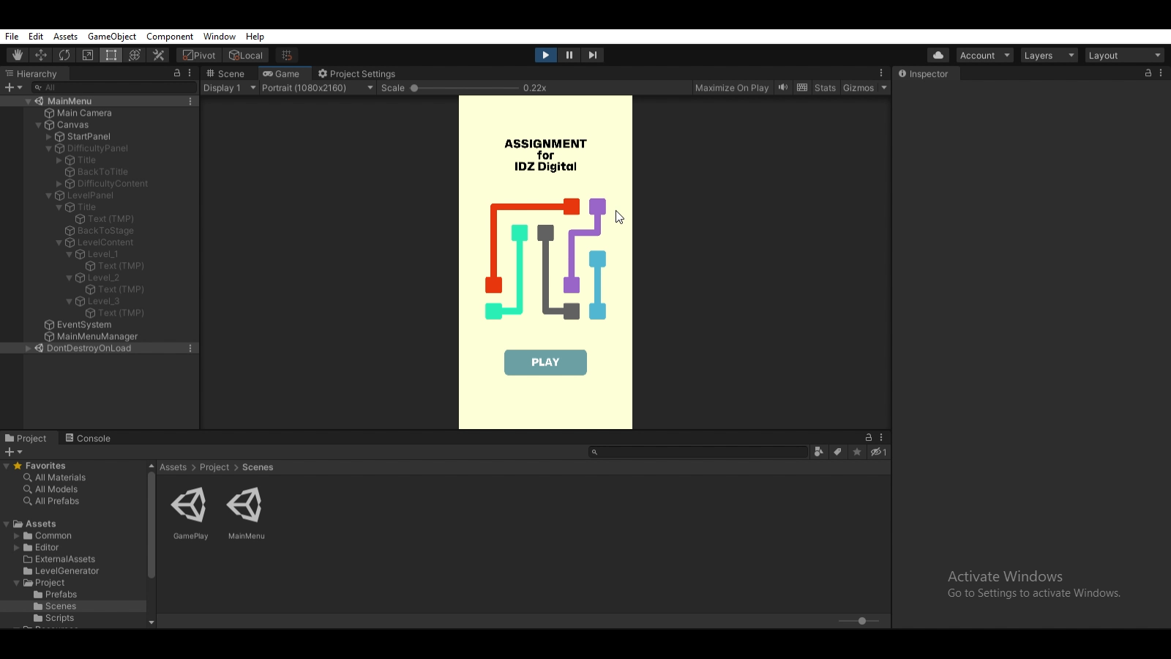Switch to the Project Settings tab
The width and height of the screenshot is (1171, 659).
coord(357,74)
